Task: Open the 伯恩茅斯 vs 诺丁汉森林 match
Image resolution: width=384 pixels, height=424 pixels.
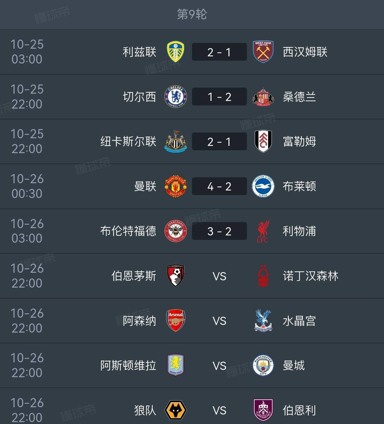Action: (x=192, y=276)
